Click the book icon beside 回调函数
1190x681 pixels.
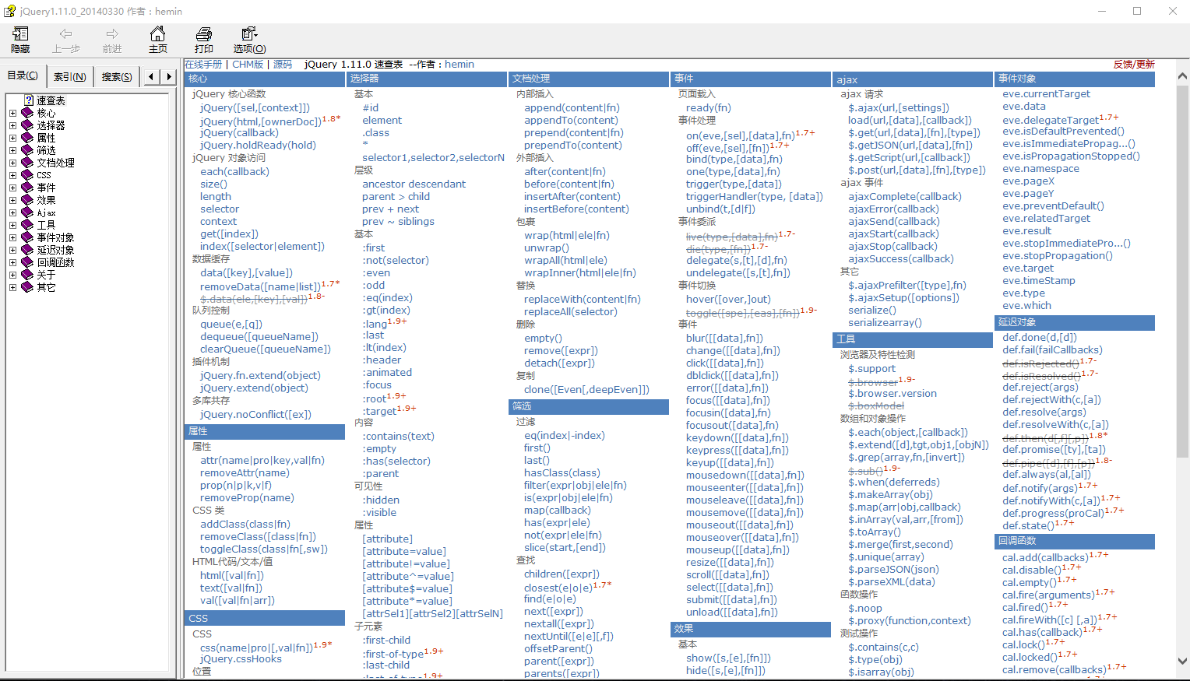28,262
